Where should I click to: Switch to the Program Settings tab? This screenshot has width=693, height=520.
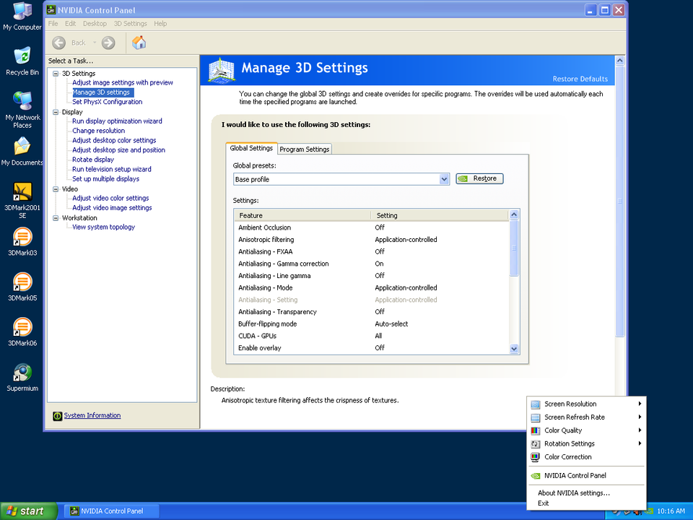point(304,149)
